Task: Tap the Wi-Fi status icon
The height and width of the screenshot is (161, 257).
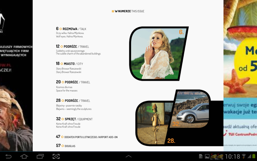Action: 244,156
